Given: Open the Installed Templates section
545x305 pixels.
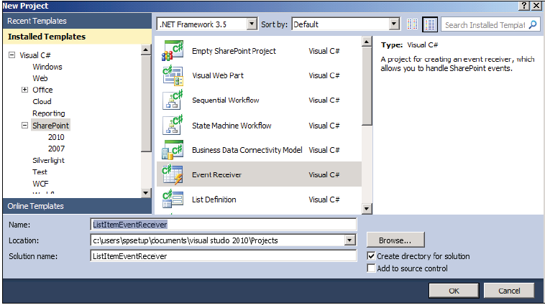Looking at the screenshot, I should 77,37.
